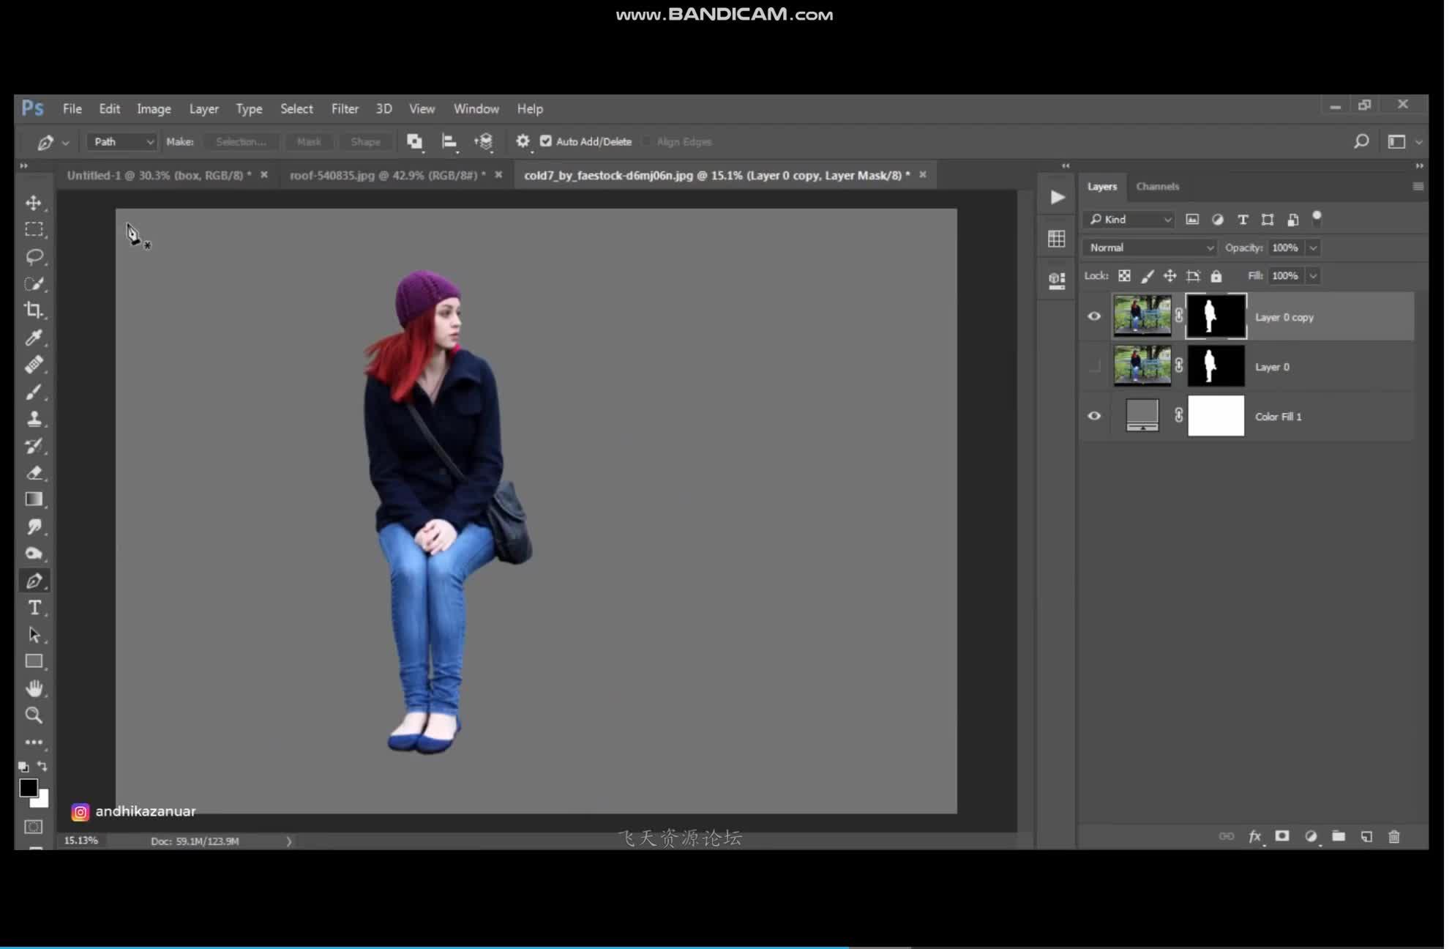Select the Healing Brush tool

pos(34,365)
